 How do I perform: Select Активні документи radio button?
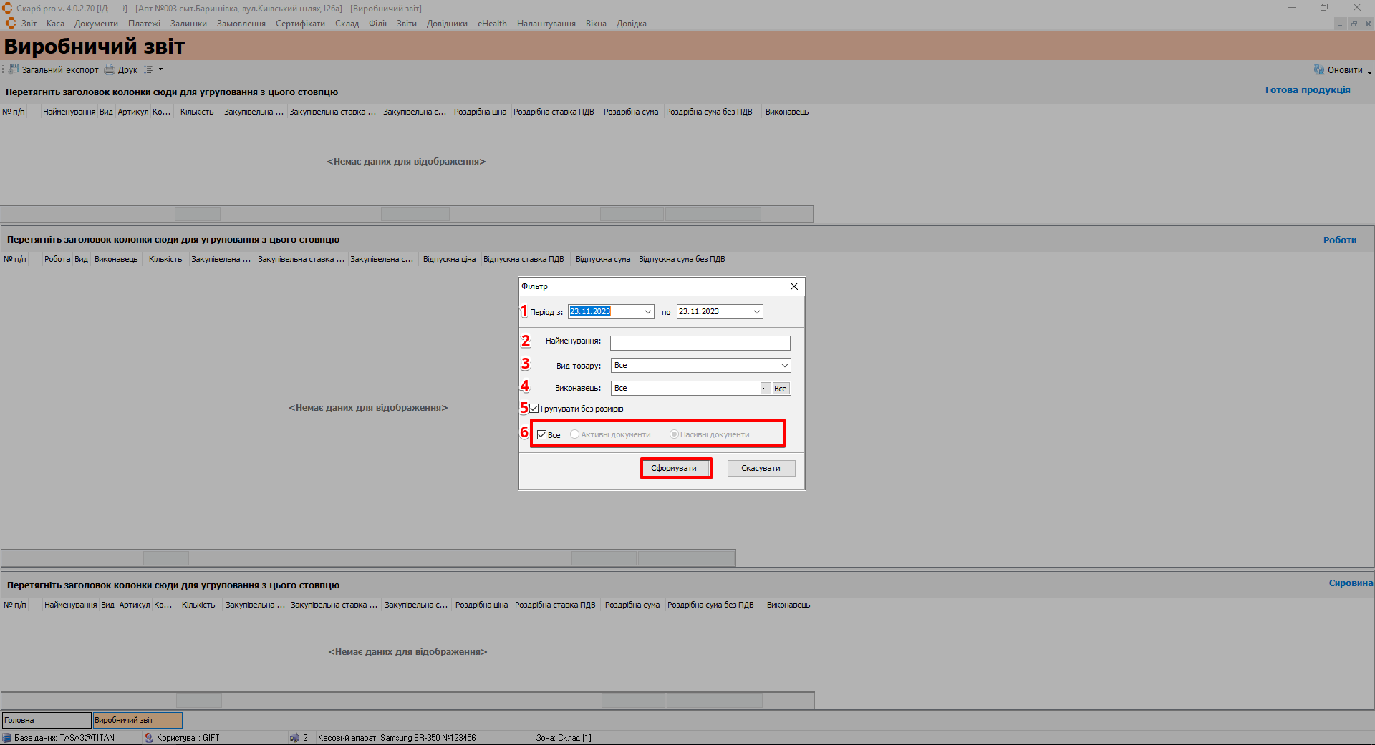tap(574, 434)
